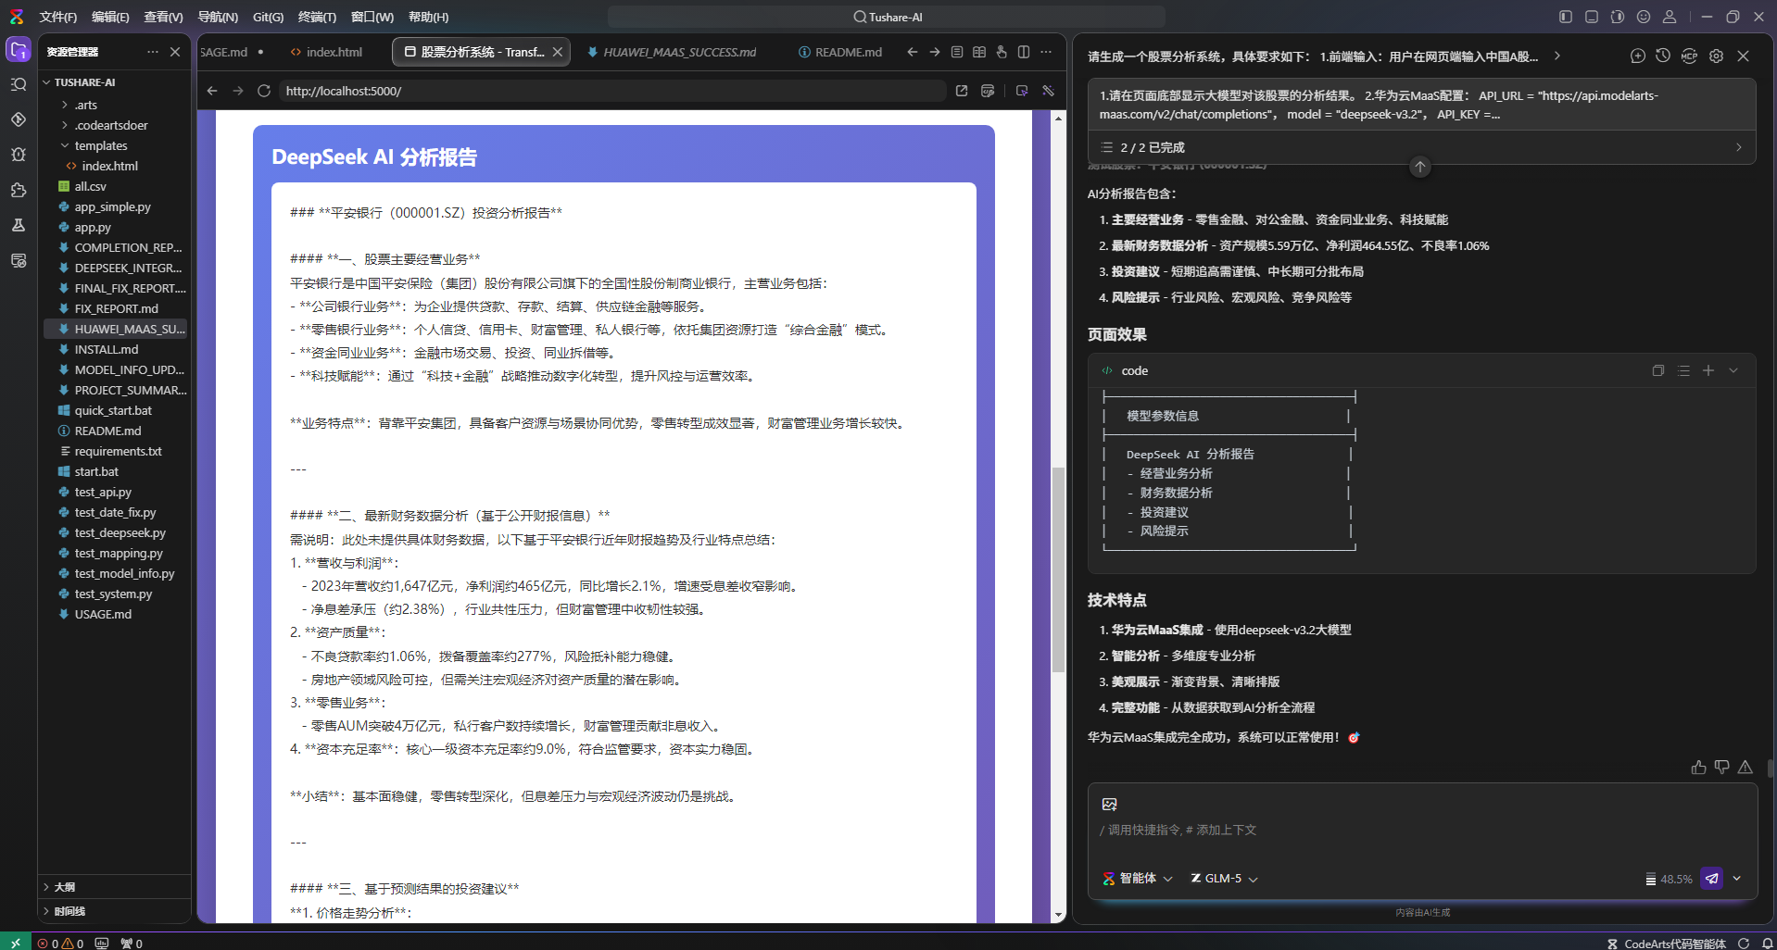The image size is (1777, 950).
Task: Open quick_start.bat in the explorer
Action: point(113,410)
